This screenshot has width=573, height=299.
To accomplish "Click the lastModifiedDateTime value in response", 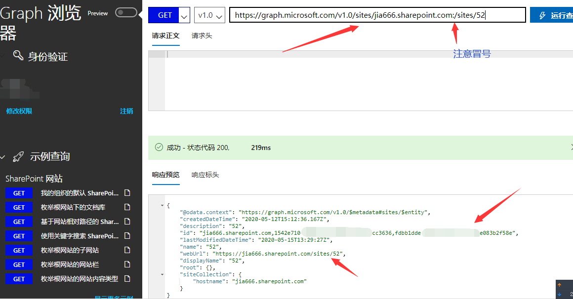I will point(294,240).
